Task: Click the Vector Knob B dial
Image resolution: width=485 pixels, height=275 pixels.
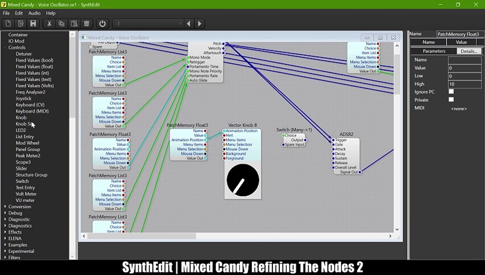Action: pos(242,180)
